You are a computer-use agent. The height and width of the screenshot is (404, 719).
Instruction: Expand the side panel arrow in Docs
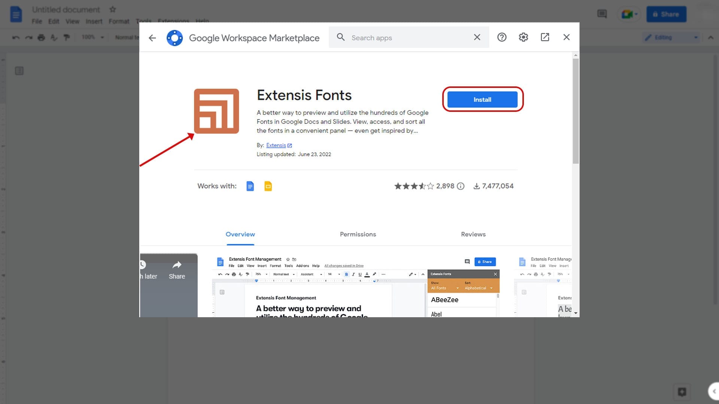pos(714,391)
